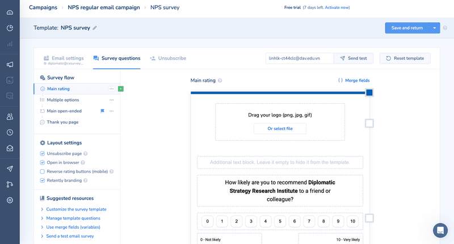Click the Merge fields link

pos(354,81)
